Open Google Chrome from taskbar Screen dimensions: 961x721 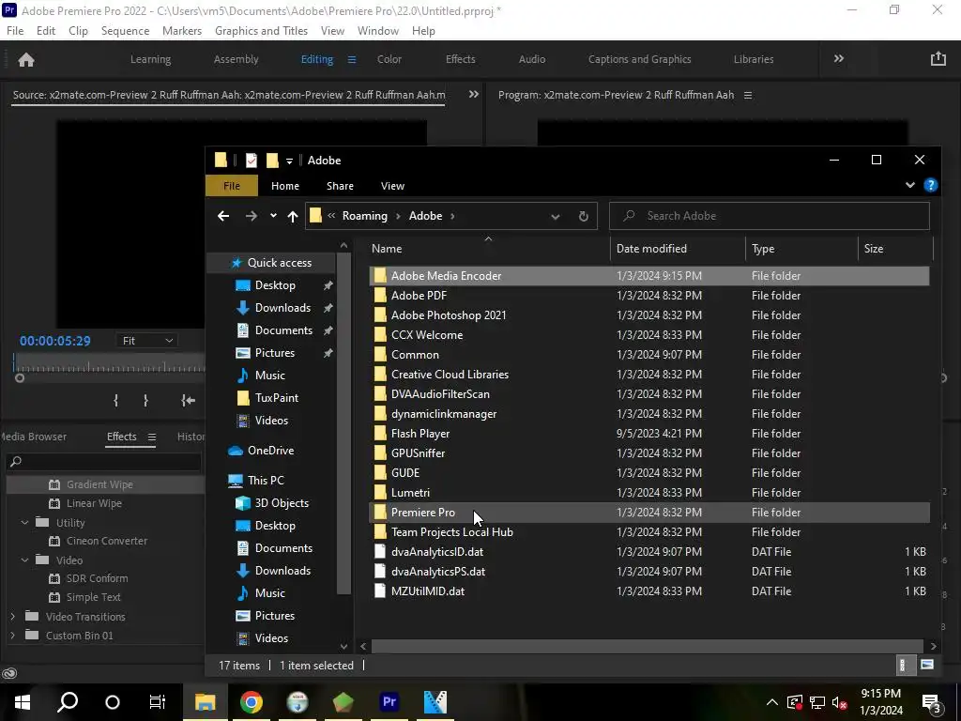(252, 702)
